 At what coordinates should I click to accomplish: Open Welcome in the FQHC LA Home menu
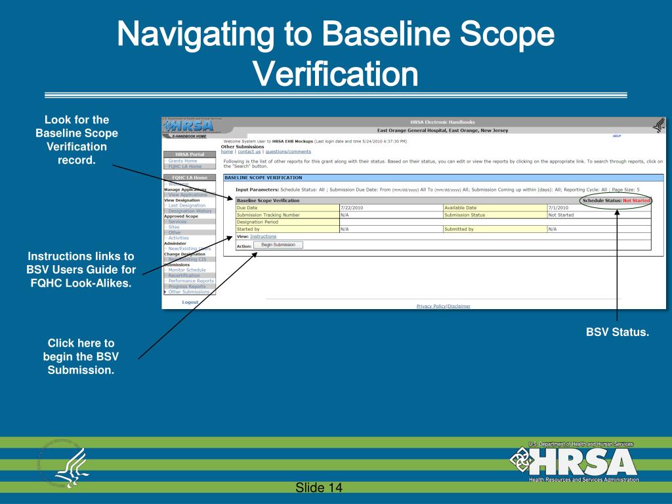click(x=178, y=184)
